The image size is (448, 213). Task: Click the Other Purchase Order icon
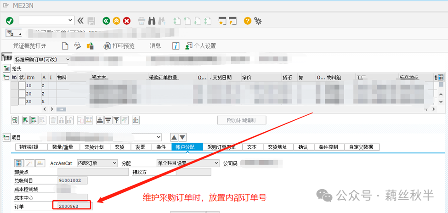90,46
